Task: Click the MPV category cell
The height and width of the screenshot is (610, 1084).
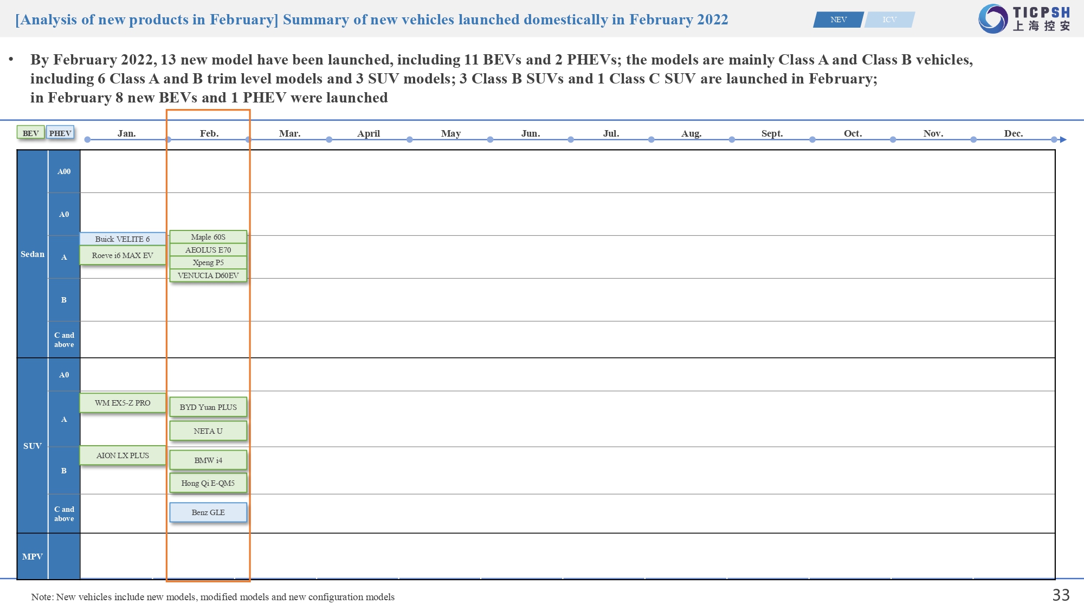Action: pyautogui.click(x=33, y=556)
